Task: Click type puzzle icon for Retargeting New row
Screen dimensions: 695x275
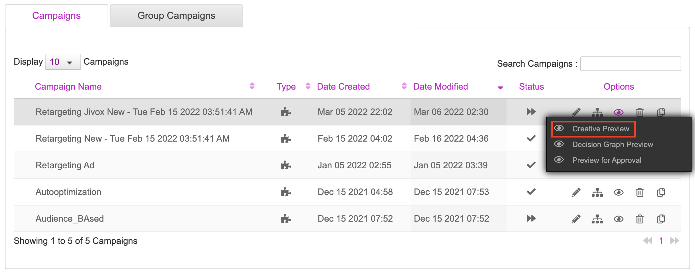Action: [x=286, y=139]
